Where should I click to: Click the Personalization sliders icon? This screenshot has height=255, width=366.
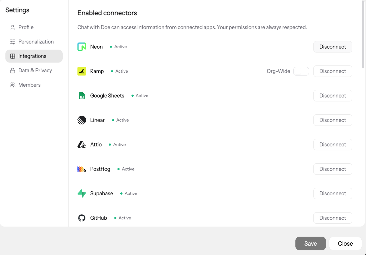click(x=12, y=41)
